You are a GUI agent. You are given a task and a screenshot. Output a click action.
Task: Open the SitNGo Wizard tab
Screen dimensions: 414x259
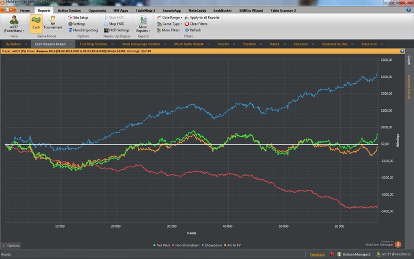point(251,11)
